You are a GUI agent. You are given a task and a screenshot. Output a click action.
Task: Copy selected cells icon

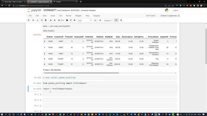point(42,20)
